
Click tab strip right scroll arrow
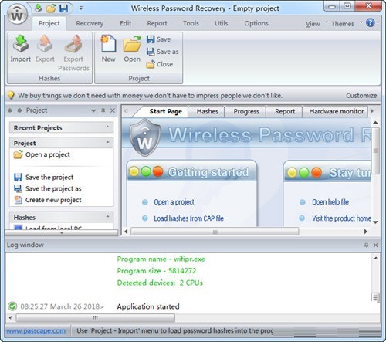pyautogui.click(x=372, y=111)
